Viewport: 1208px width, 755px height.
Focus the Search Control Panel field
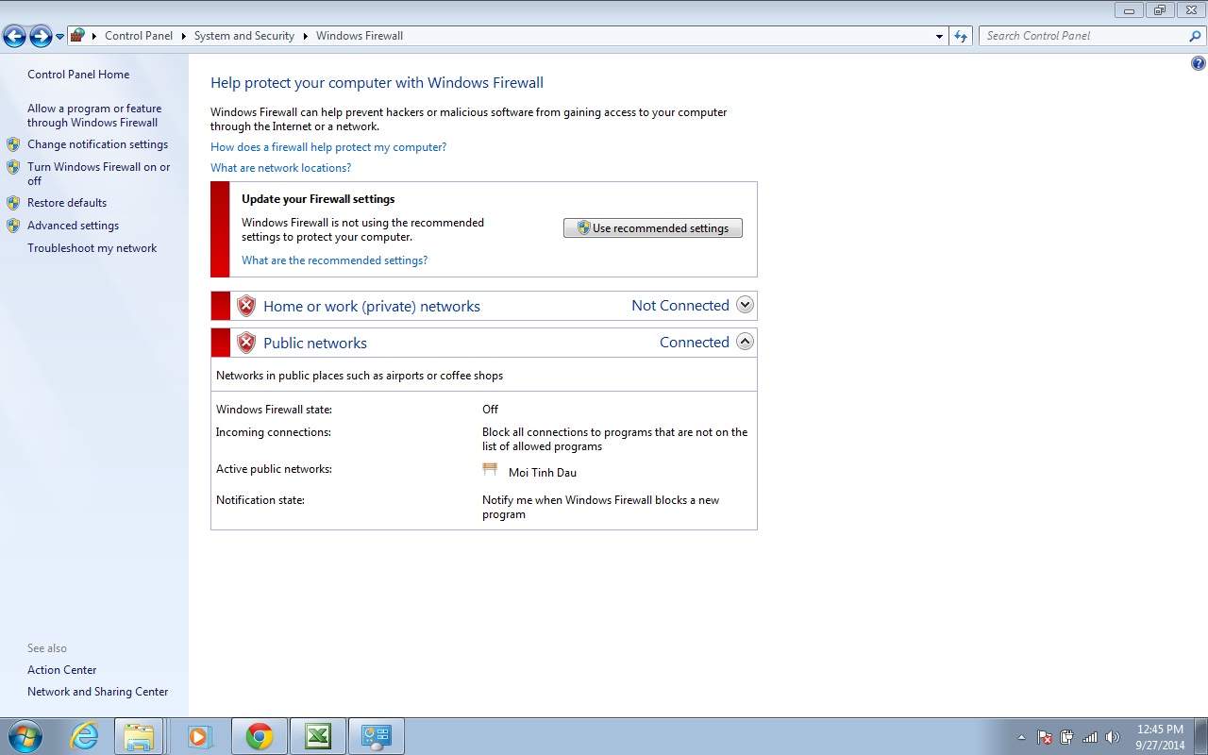[x=1083, y=36]
